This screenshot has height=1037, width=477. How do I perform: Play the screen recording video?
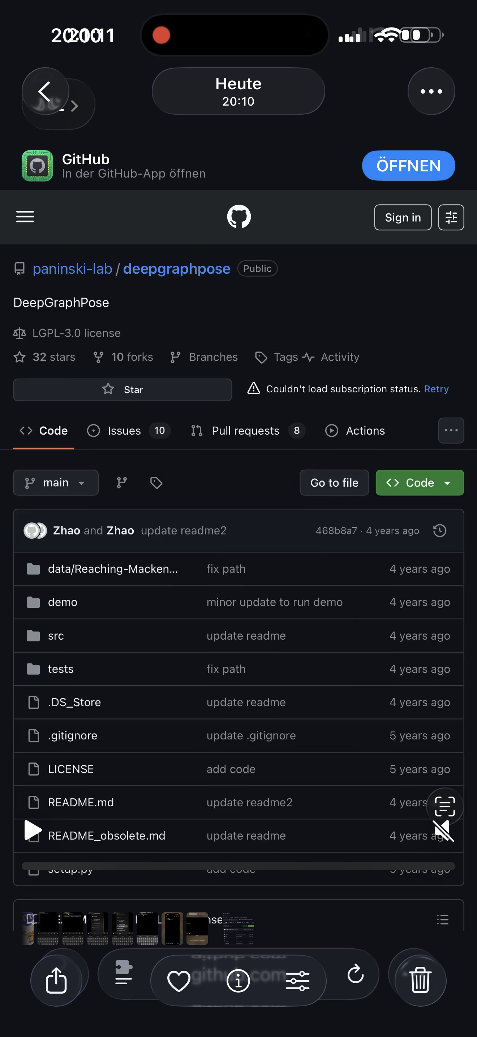pyautogui.click(x=33, y=830)
